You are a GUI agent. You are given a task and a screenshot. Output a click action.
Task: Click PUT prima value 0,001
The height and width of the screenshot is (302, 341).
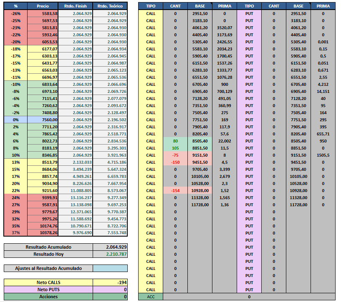pyautogui.click(x=323, y=42)
